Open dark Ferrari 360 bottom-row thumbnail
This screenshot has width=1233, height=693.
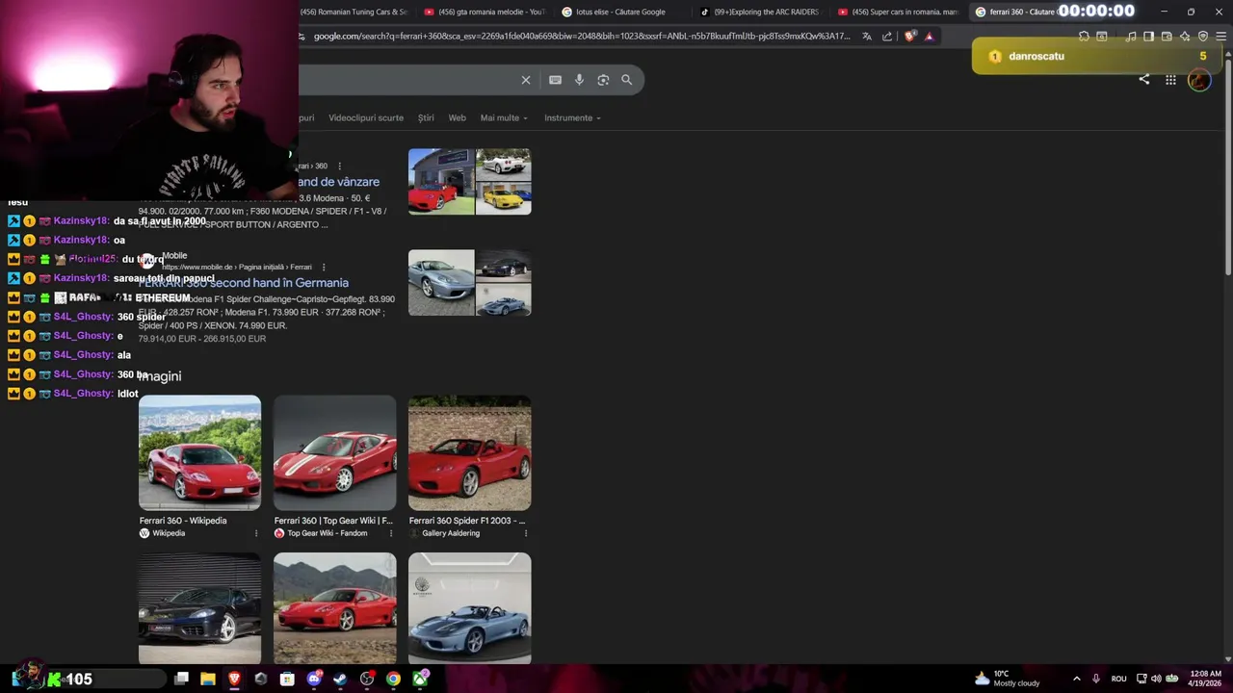tap(199, 608)
